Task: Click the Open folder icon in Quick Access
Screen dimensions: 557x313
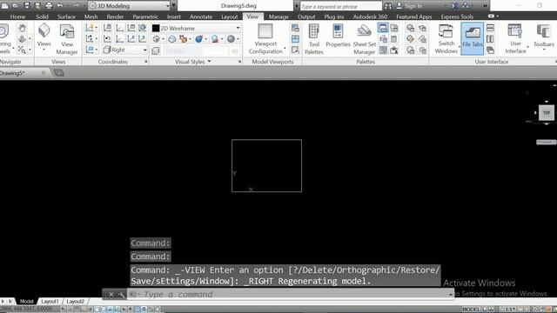Action: (x=16, y=6)
